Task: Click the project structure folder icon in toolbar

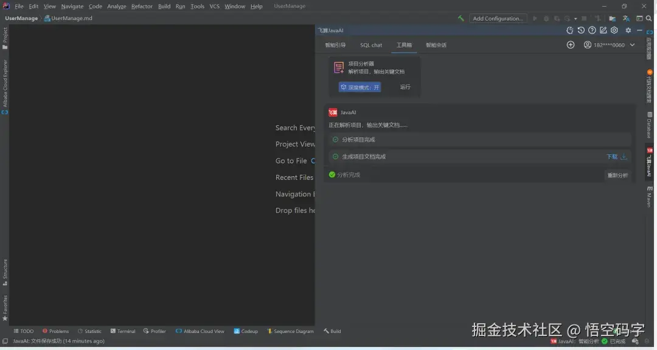Action: (612, 18)
